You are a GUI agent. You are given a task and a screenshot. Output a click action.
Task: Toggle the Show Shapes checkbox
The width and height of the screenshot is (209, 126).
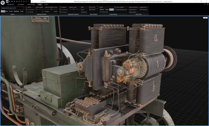tap(115, 7)
